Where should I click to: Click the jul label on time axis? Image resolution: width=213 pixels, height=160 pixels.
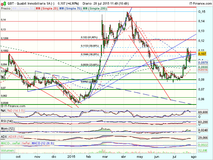coord(174,157)
